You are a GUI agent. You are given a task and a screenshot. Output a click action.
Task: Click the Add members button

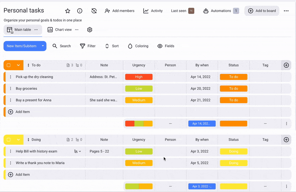[x=120, y=11]
